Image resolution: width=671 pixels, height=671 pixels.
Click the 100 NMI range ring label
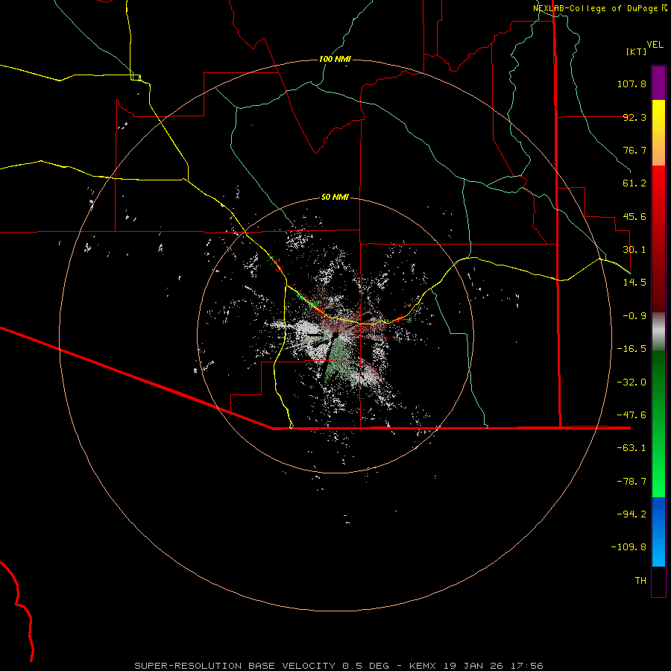pyautogui.click(x=335, y=59)
